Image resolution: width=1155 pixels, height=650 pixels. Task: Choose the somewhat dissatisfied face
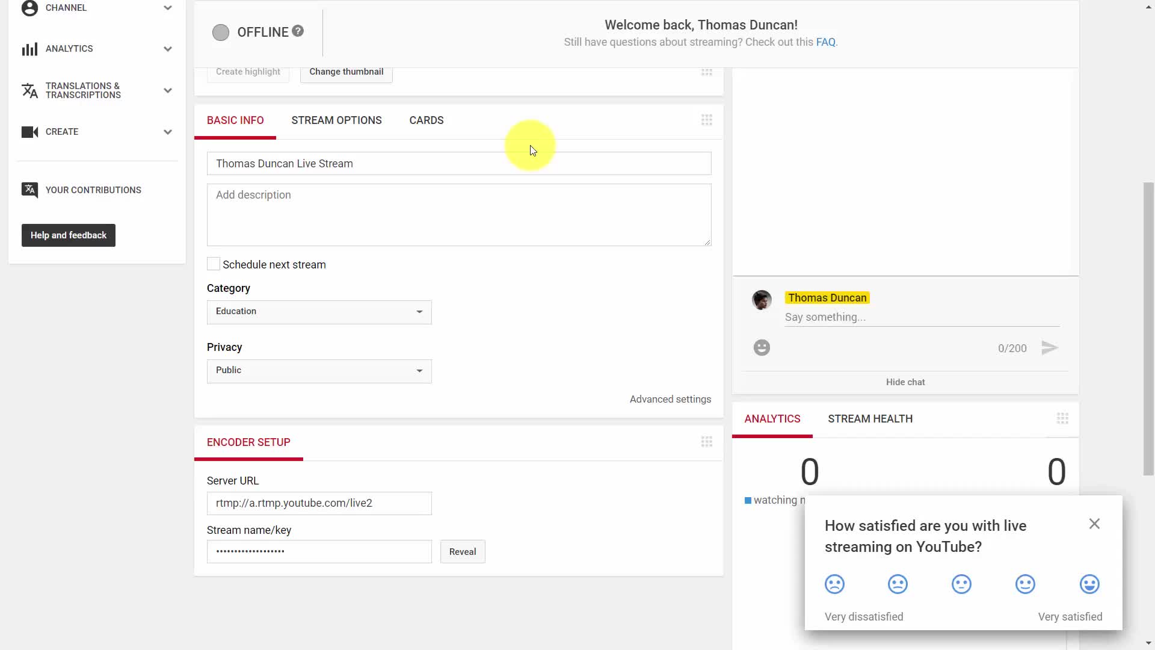[x=898, y=584]
